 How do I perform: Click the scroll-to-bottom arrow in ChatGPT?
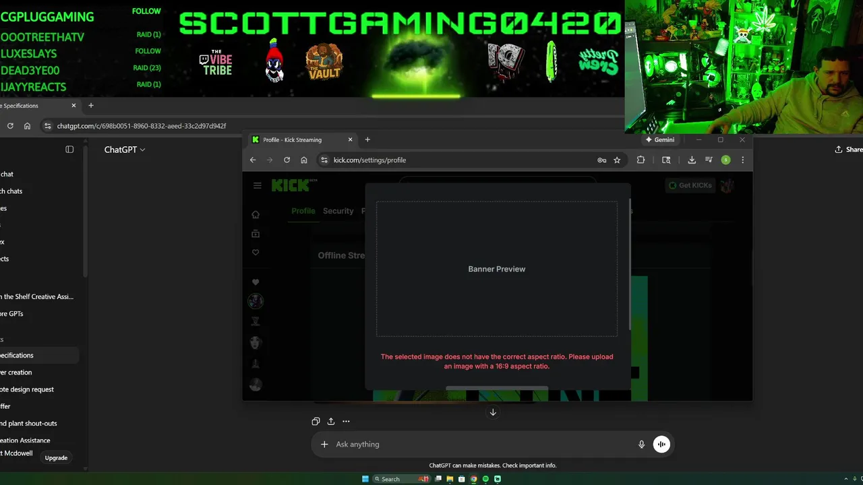click(x=493, y=412)
